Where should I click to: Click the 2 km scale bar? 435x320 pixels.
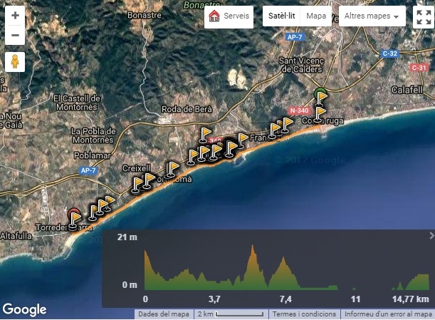click(231, 314)
